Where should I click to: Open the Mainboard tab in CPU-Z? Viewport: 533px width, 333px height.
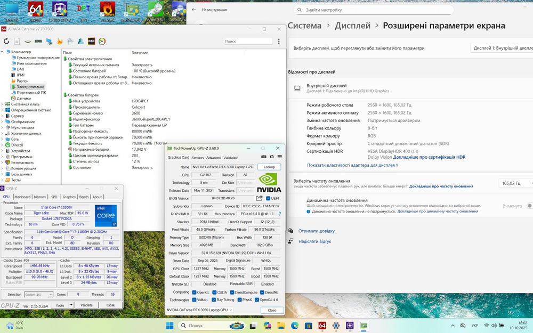tap(22, 197)
